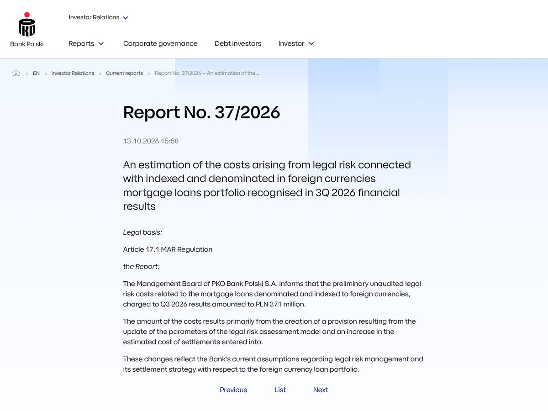Expand the Reports menu chevron

coord(101,44)
